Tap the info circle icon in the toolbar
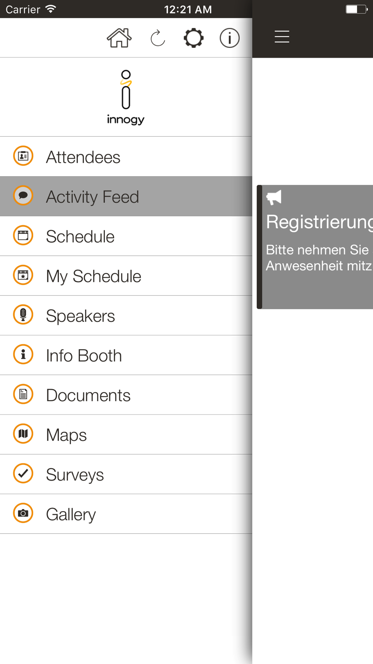Image resolution: width=373 pixels, height=664 pixels. [x=229, y=38]
